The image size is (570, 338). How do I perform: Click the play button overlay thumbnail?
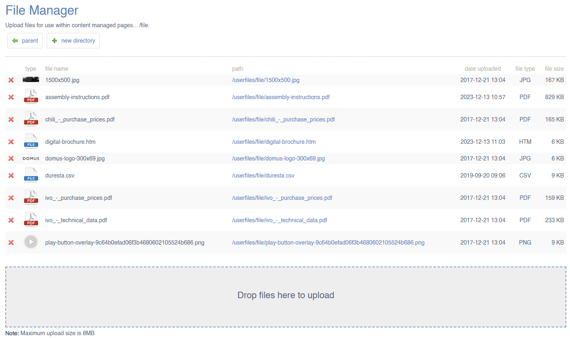pyautogui.click(x=31, y=243)
